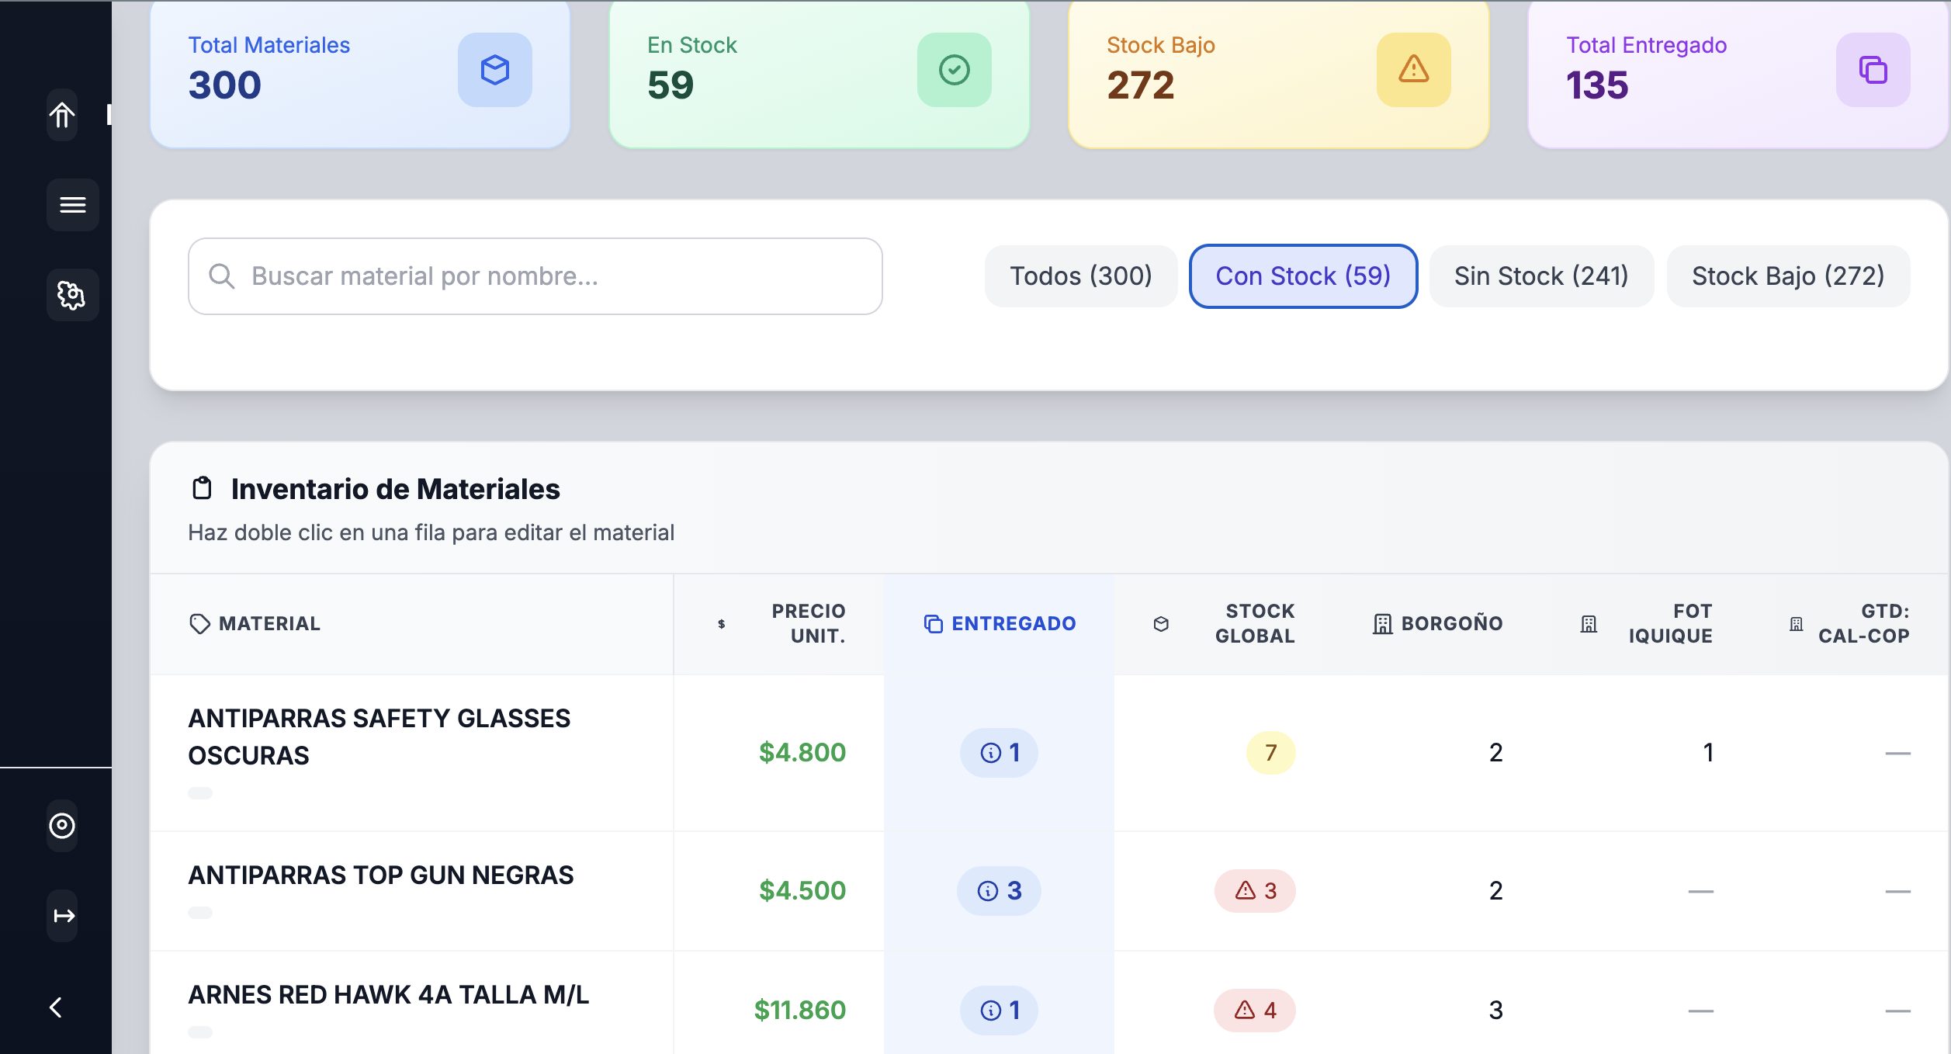1951x1054 pixels.
Task: Switch to the Todos (300) tab
Action: coord(1081,276)
